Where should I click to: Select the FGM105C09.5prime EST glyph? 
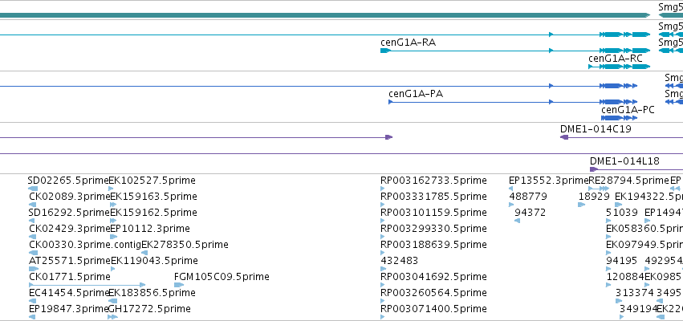coord(179,285)
